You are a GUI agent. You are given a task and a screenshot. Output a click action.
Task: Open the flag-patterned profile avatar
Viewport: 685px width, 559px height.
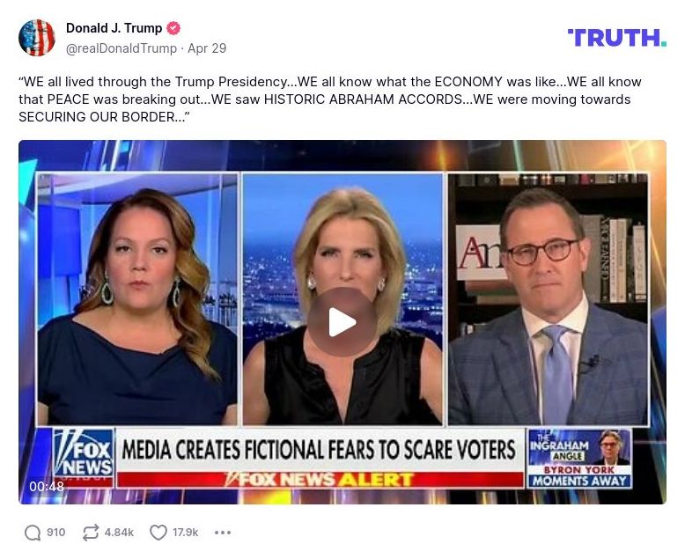pos(37,38)
